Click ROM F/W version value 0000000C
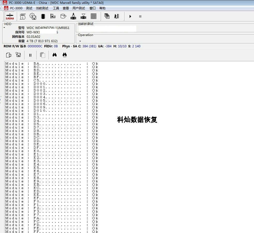 [35, 46]
